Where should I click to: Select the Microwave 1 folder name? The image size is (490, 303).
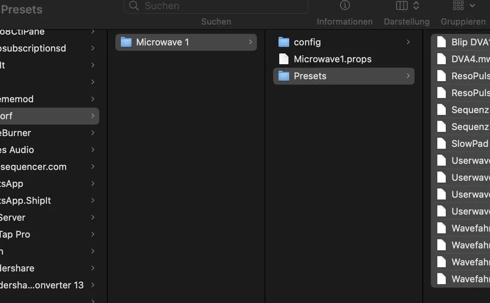[162, 42]
